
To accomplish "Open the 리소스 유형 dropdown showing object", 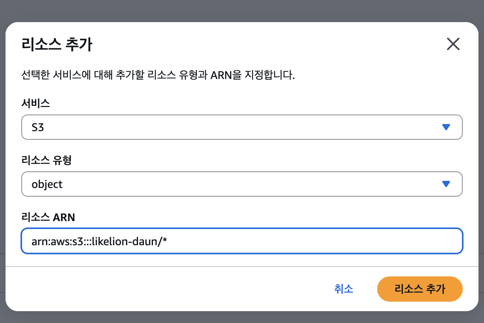I will 242,184.
